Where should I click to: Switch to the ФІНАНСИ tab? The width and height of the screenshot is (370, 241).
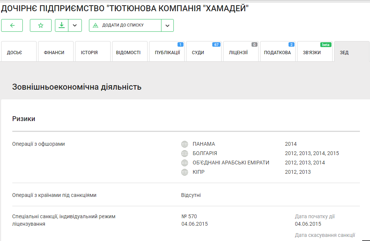click(x=54, y=53)
